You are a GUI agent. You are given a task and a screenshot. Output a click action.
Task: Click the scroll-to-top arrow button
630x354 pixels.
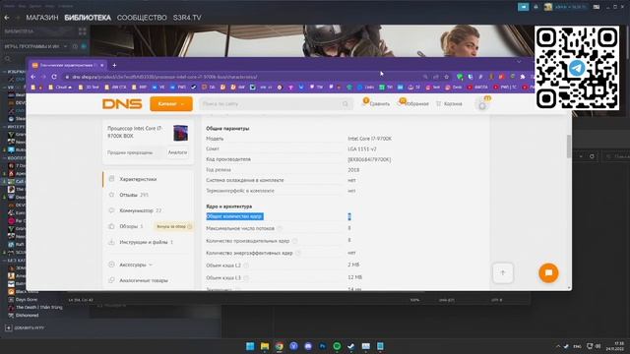coord(503,273)
